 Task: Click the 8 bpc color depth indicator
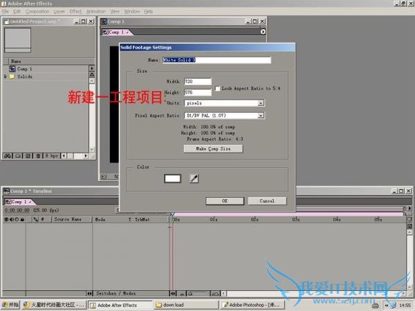click(52, 155)
